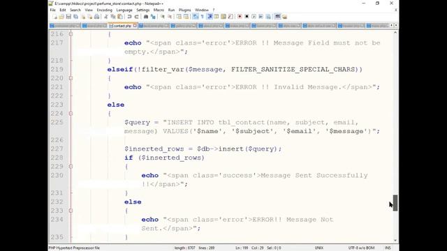
Task: Toggle the Function List icon
Action: [x=230, y=17]
